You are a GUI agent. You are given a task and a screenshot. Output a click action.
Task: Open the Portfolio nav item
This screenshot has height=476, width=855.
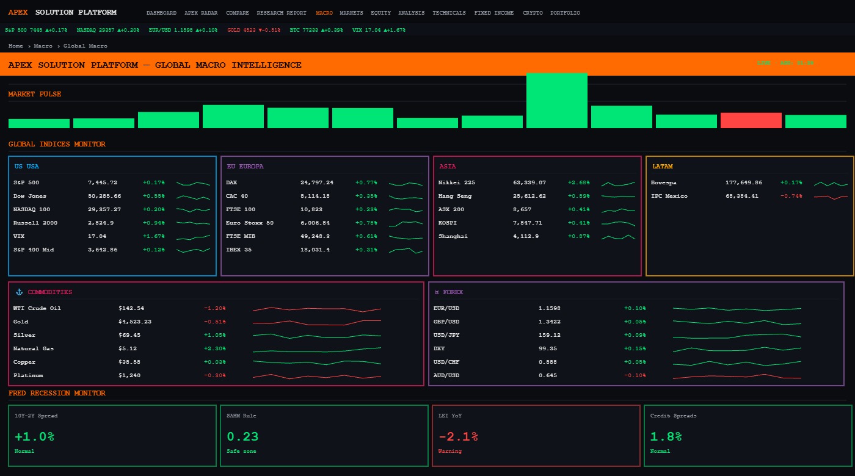565,13
